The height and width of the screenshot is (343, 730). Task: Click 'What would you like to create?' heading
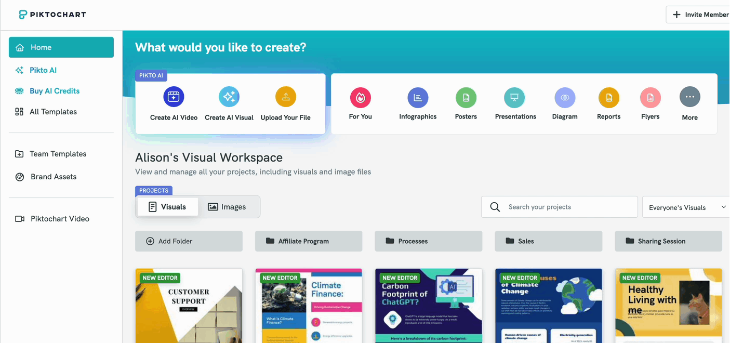pyautogui.click(x=221, y=47)
